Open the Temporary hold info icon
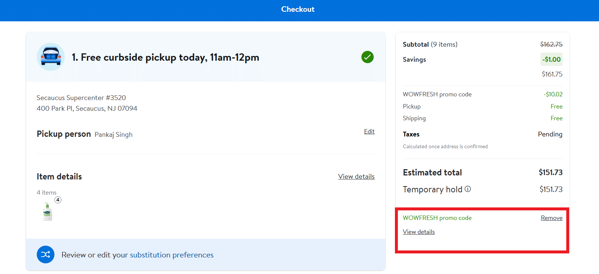Viewport: 599px width, 274px height. pos(468,189)
